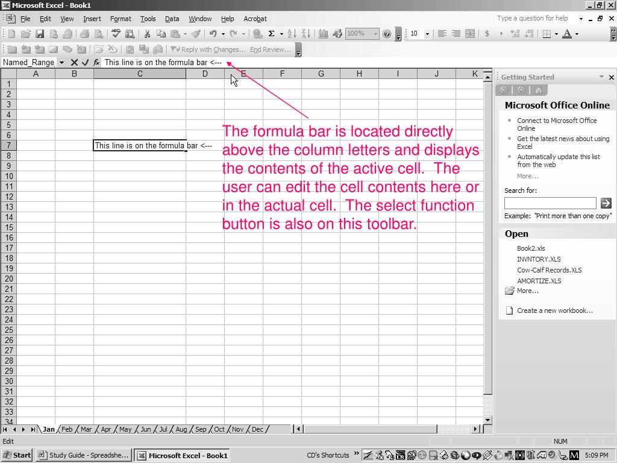This screenshot has height=463, width=617.
Task: Click Connect to Microsoft Office Online link
Action: click(x=557, y=124)
